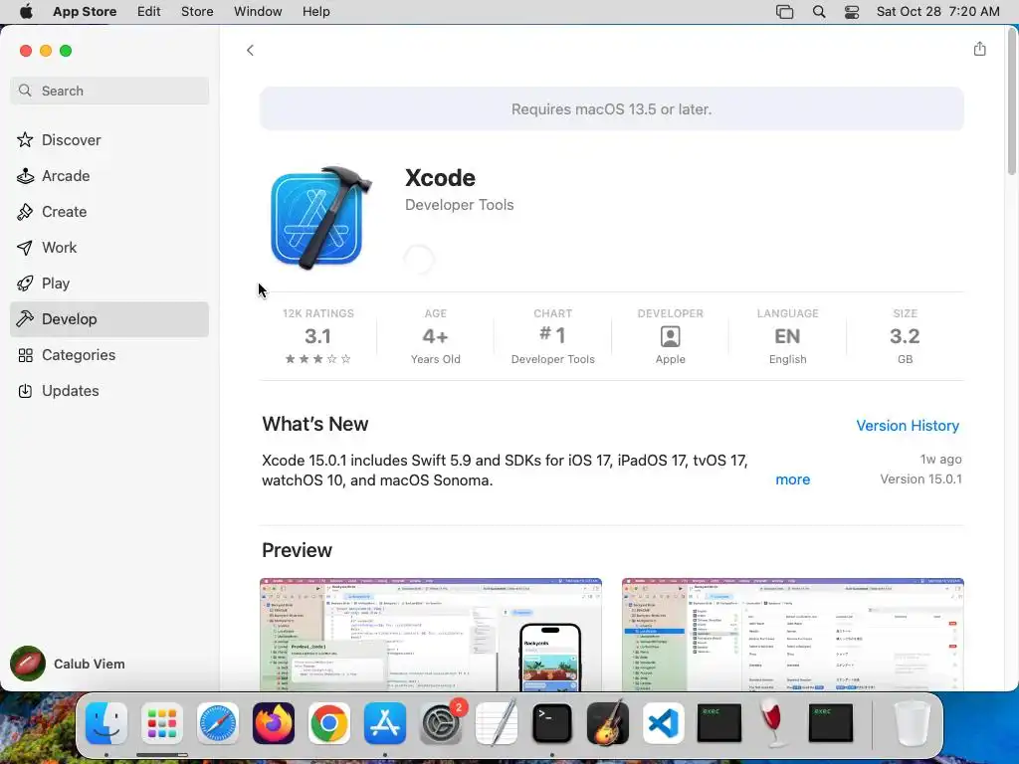Open the Store menu
The height and width of the screenshot is (764, 1019).
click(x=197, y=12)
